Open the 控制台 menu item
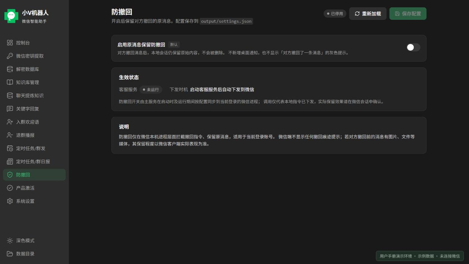 coord(34,43)
